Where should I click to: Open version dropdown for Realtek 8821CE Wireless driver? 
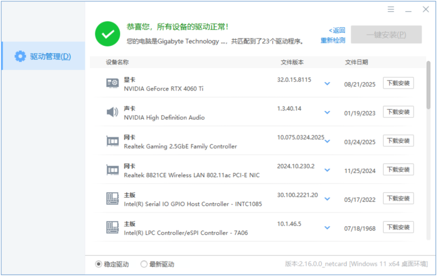point(327,170)
